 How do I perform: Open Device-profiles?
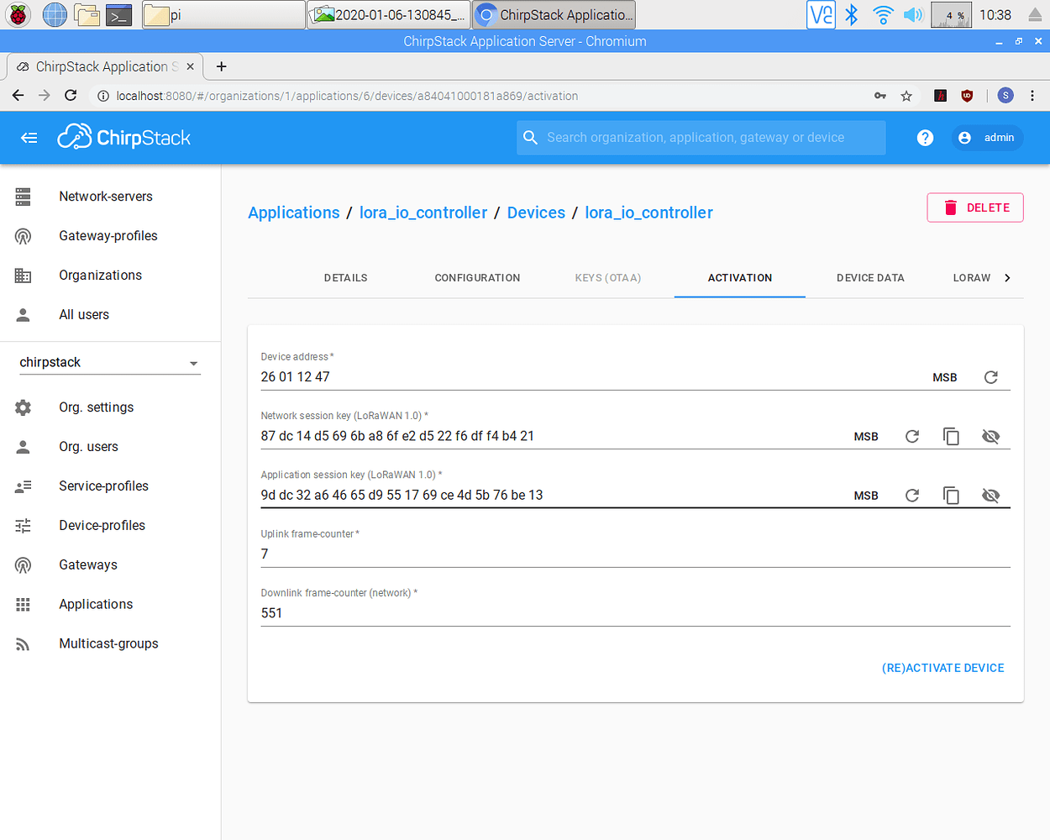(102, 526)
